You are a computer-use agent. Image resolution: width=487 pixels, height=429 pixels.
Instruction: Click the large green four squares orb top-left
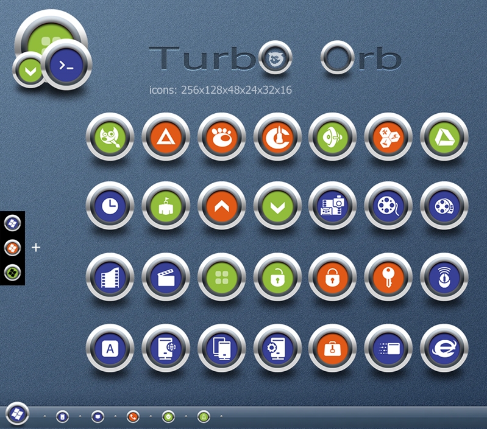coord(50,31)
